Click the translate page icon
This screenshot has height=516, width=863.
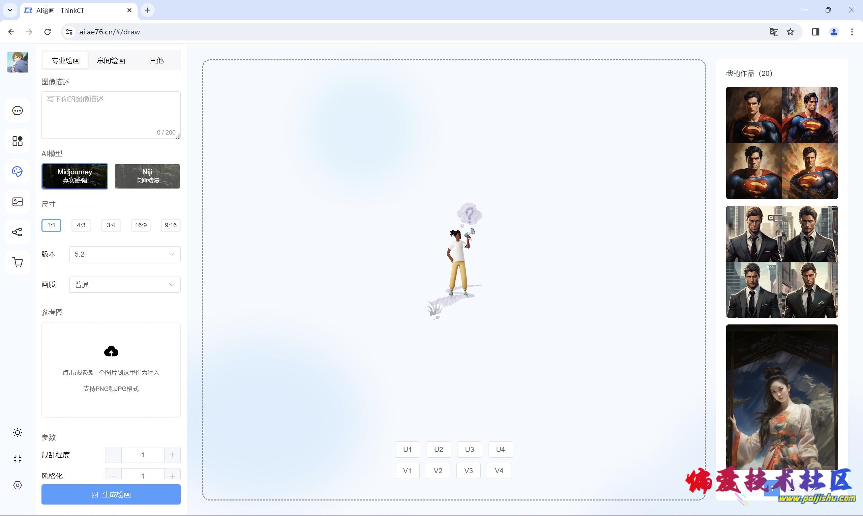774,32
